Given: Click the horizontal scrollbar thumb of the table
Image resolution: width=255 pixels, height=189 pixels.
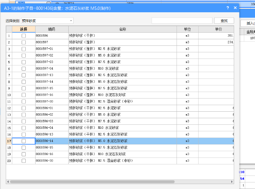Looking at the screenshot, I should tap(92, 182).
